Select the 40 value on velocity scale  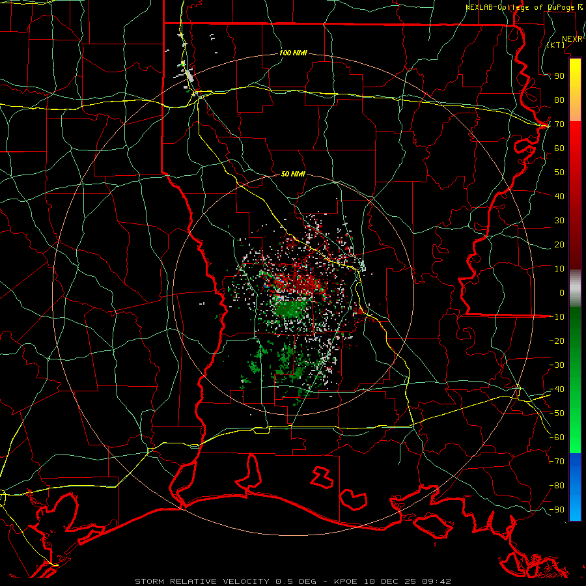pos(559,196)
